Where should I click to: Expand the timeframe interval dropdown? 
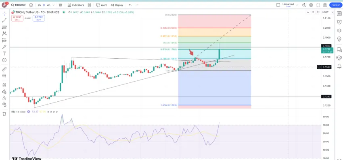(x=54, y=5)
